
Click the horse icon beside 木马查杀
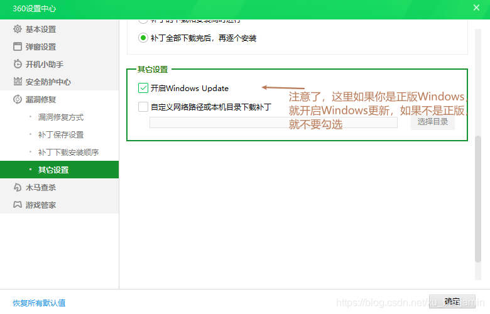[18, 187]
